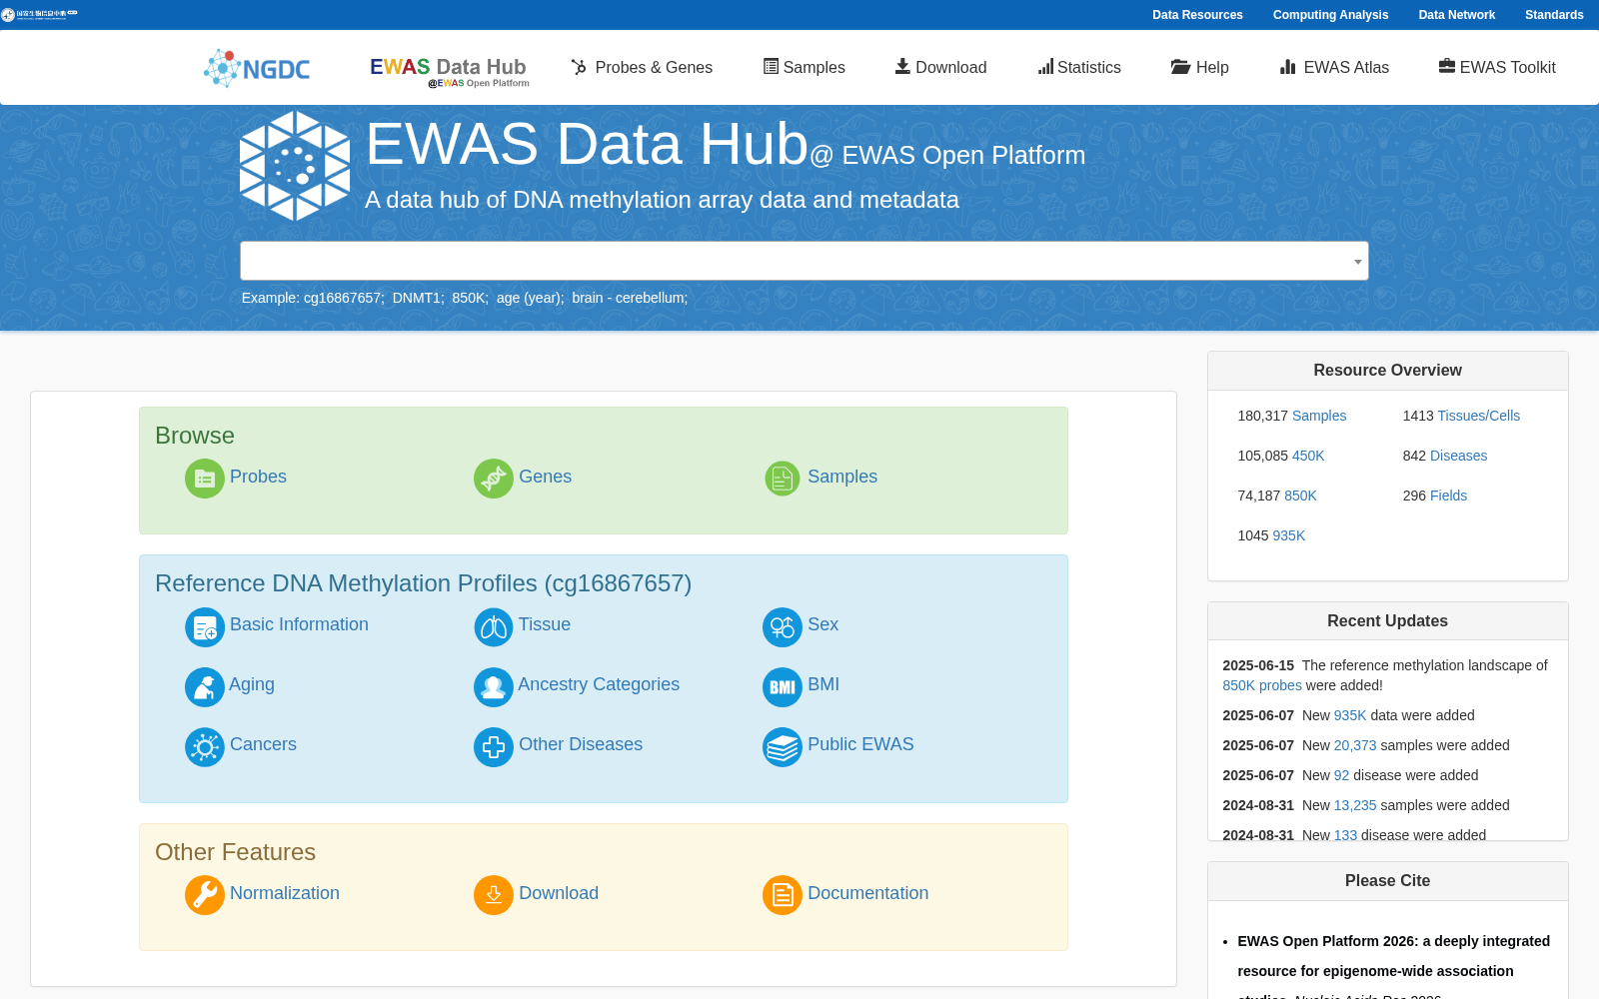Open the Download navbar menu
1599x999 pixels.
tap(940, 67)
